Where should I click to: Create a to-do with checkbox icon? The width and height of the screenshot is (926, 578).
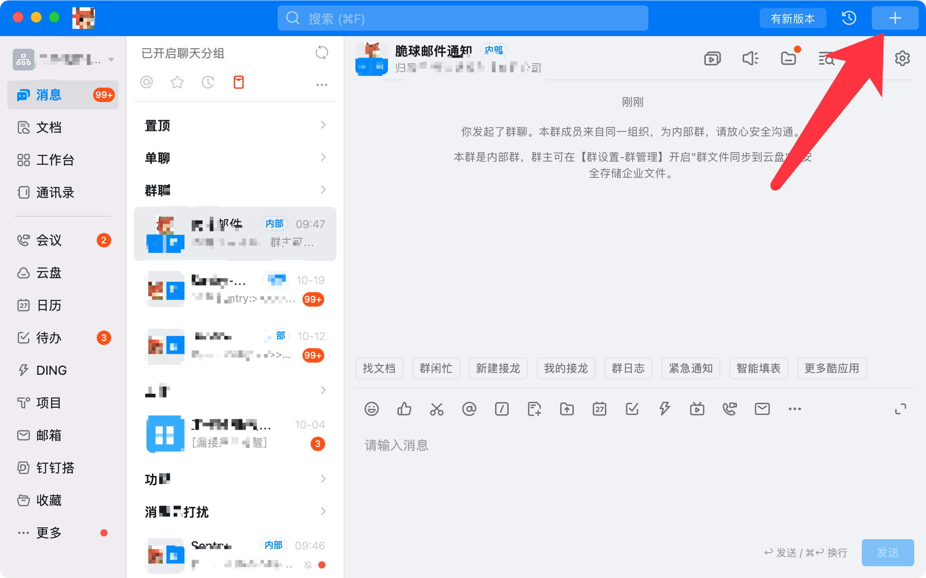[x=632, y=409]
